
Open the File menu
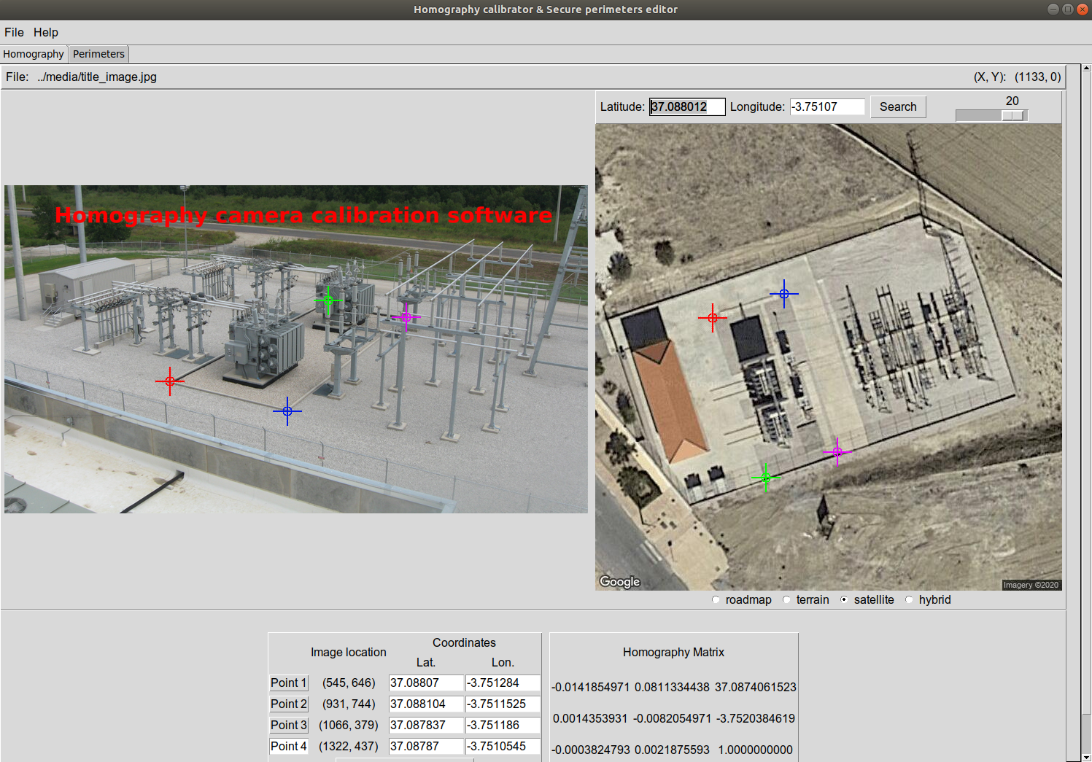(x=14, y=32)
